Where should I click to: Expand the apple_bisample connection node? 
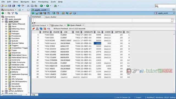tap(2, 19)
